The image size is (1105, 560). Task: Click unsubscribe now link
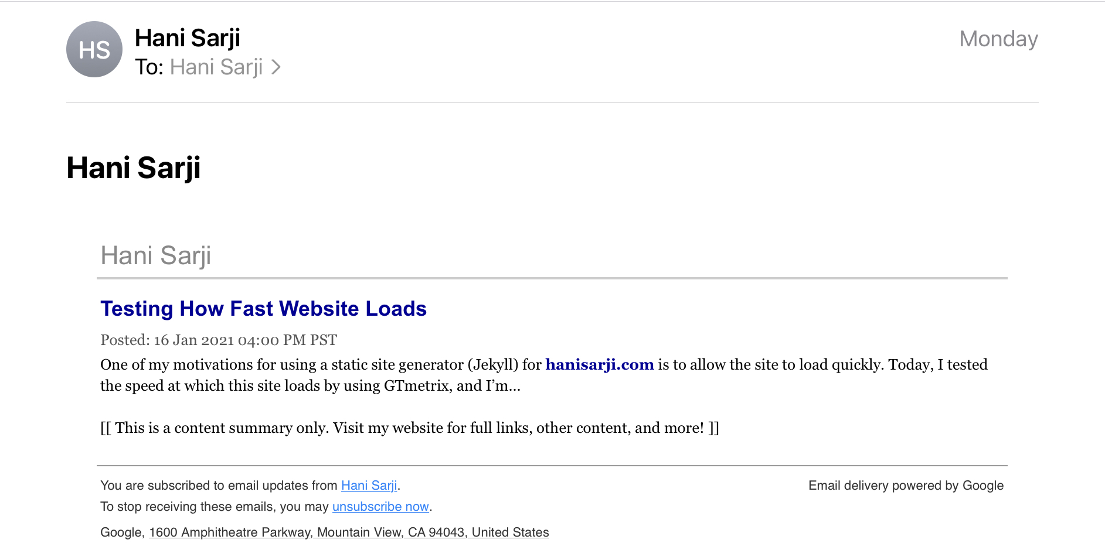380,507
